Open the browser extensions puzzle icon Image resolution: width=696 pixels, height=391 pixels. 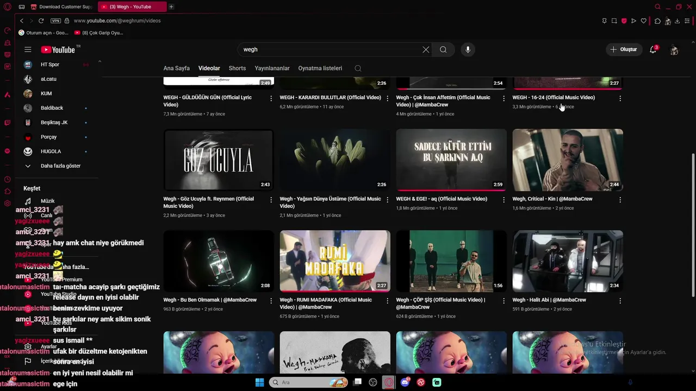[657, 21]
